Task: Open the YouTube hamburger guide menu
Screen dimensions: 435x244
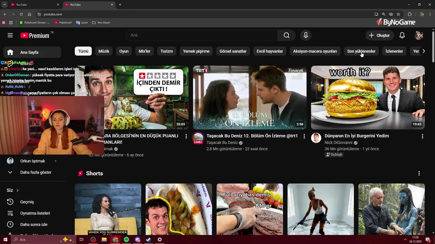Action: point(10,35)
